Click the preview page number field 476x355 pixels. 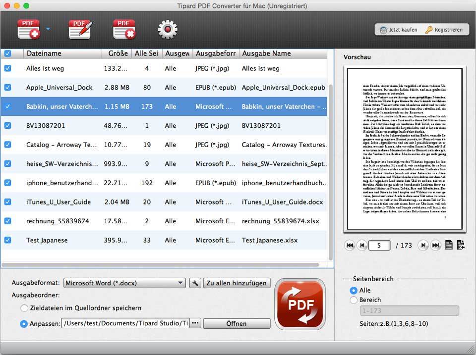(379, 245)
